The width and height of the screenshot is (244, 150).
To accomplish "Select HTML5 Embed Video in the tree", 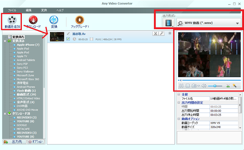I will [28, 98].
